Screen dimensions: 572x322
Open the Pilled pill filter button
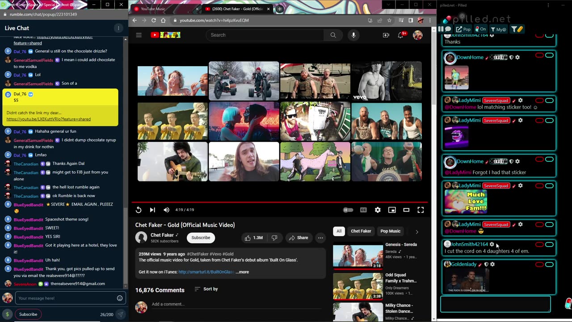(517, 29)
